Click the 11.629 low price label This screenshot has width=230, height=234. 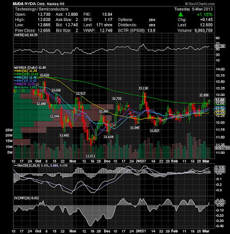pyautogui.click(x=108, y=137)
